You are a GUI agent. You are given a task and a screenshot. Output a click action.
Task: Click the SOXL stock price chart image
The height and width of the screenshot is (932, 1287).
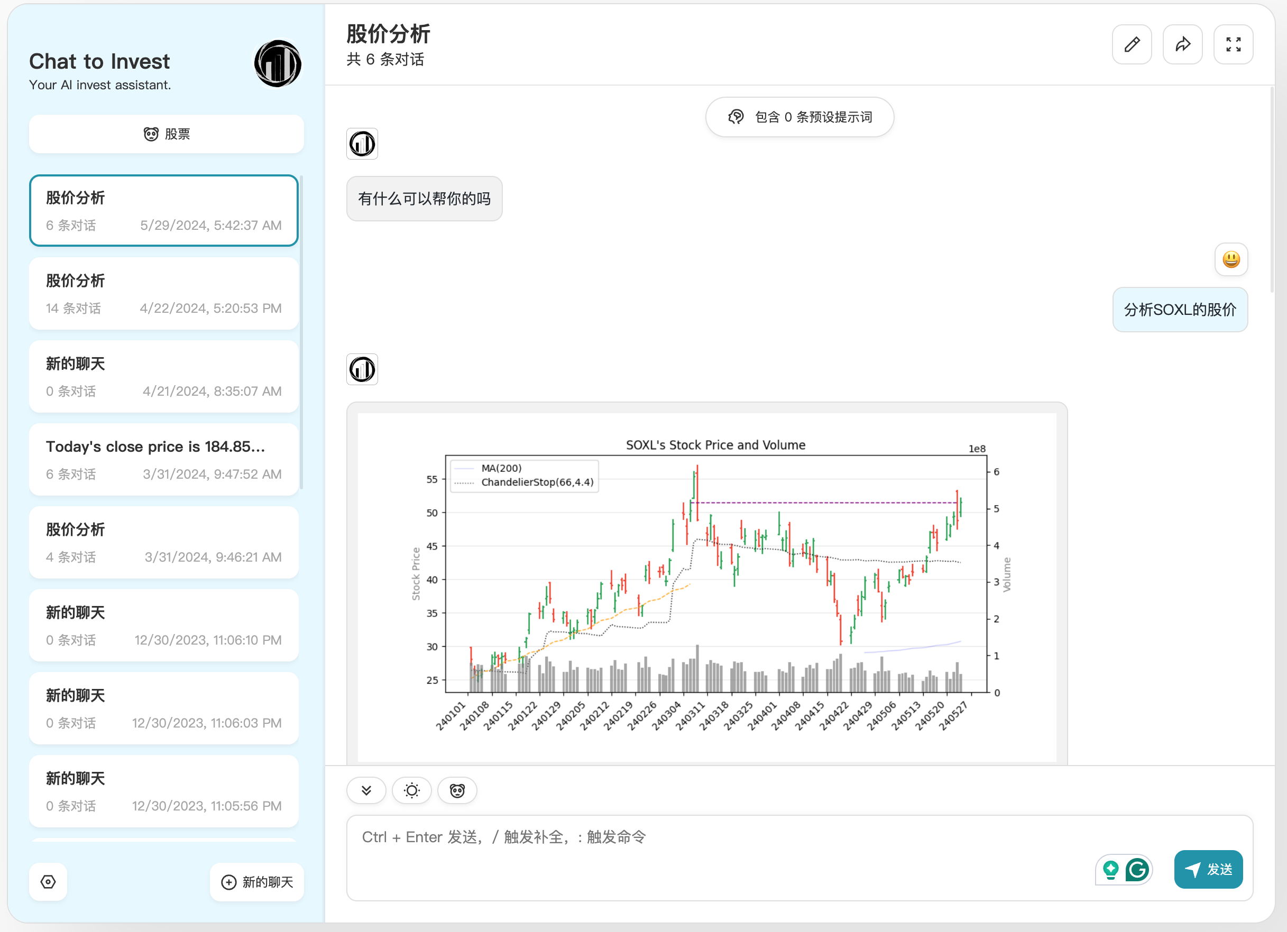[x=706, y=584]
